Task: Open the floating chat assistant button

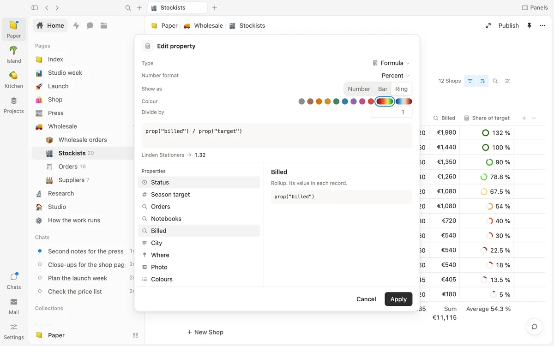Action: (534, 327)
